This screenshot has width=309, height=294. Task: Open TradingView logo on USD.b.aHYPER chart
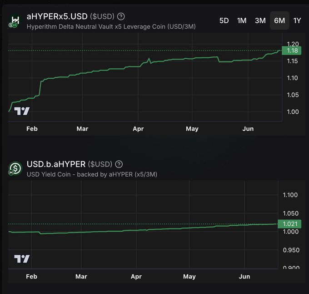22,259
